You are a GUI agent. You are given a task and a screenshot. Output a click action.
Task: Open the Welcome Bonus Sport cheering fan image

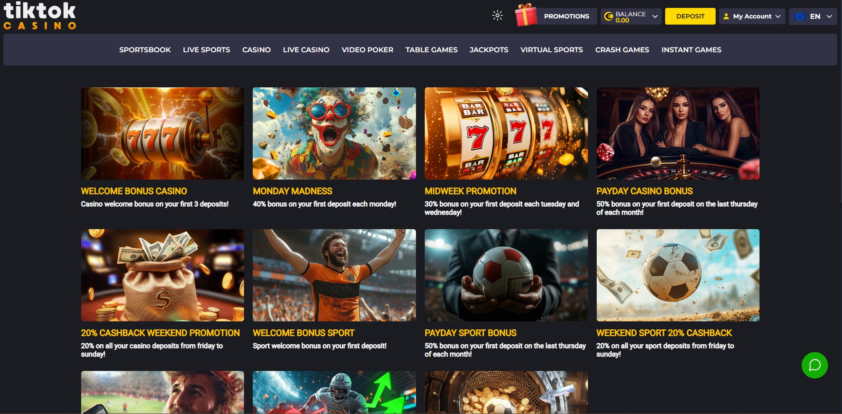tap(334, 275)
